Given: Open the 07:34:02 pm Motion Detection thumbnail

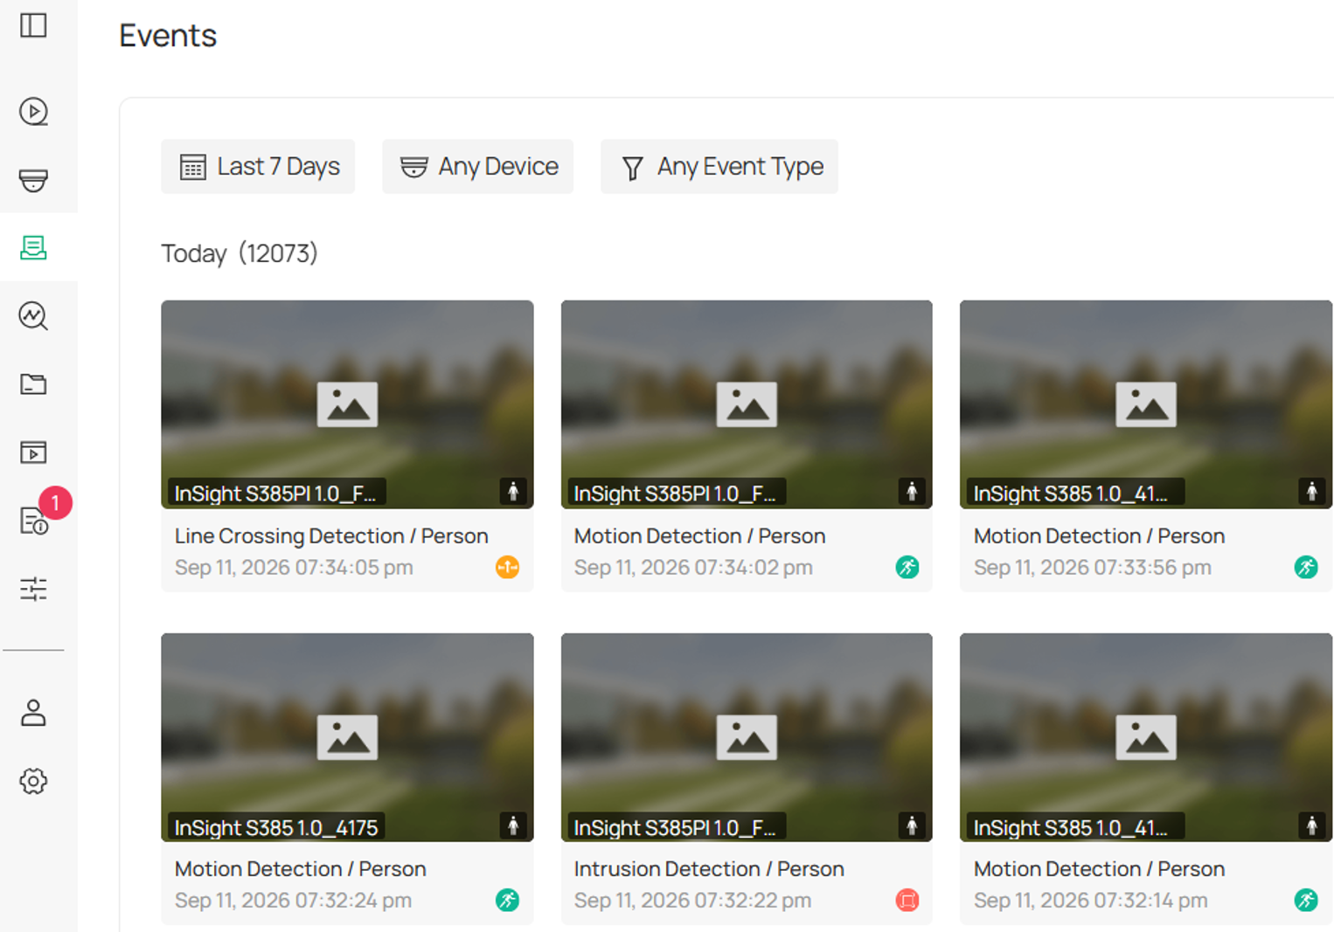Looking at the screenshot, I should point(747,404).
